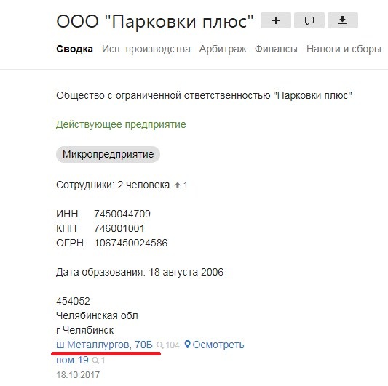Open the Арбитраж tab
Screen dimensions: 388x386
(x=223, y=49)
